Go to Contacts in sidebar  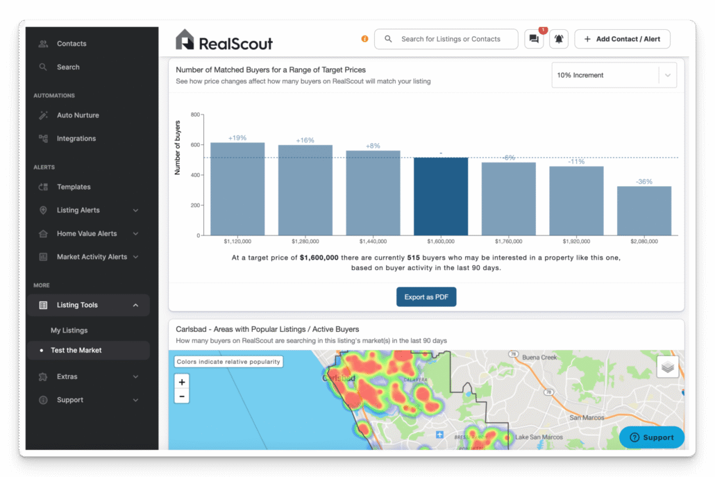tap(71, 44)
